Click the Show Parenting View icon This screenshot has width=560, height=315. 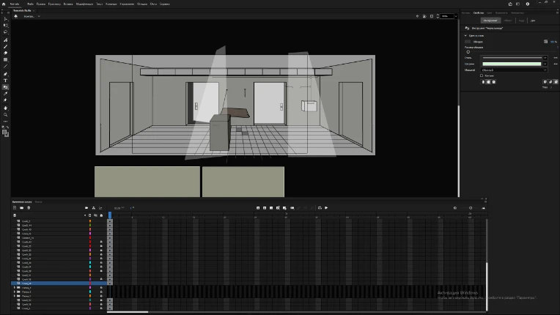pos(94,207)
